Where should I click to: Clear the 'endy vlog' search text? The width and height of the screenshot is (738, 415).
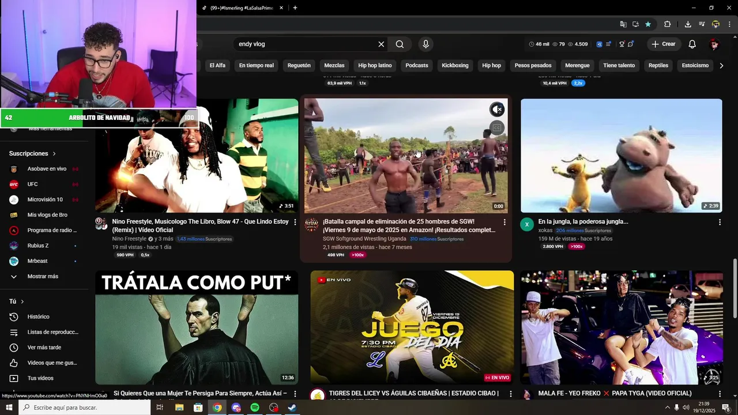click(381, 44)
